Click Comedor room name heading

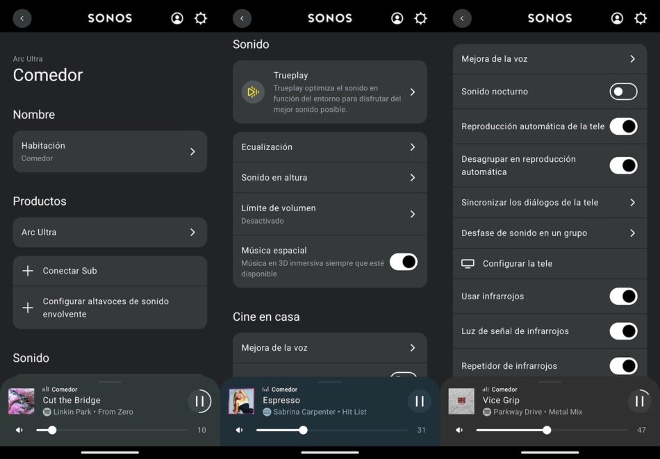48,75
